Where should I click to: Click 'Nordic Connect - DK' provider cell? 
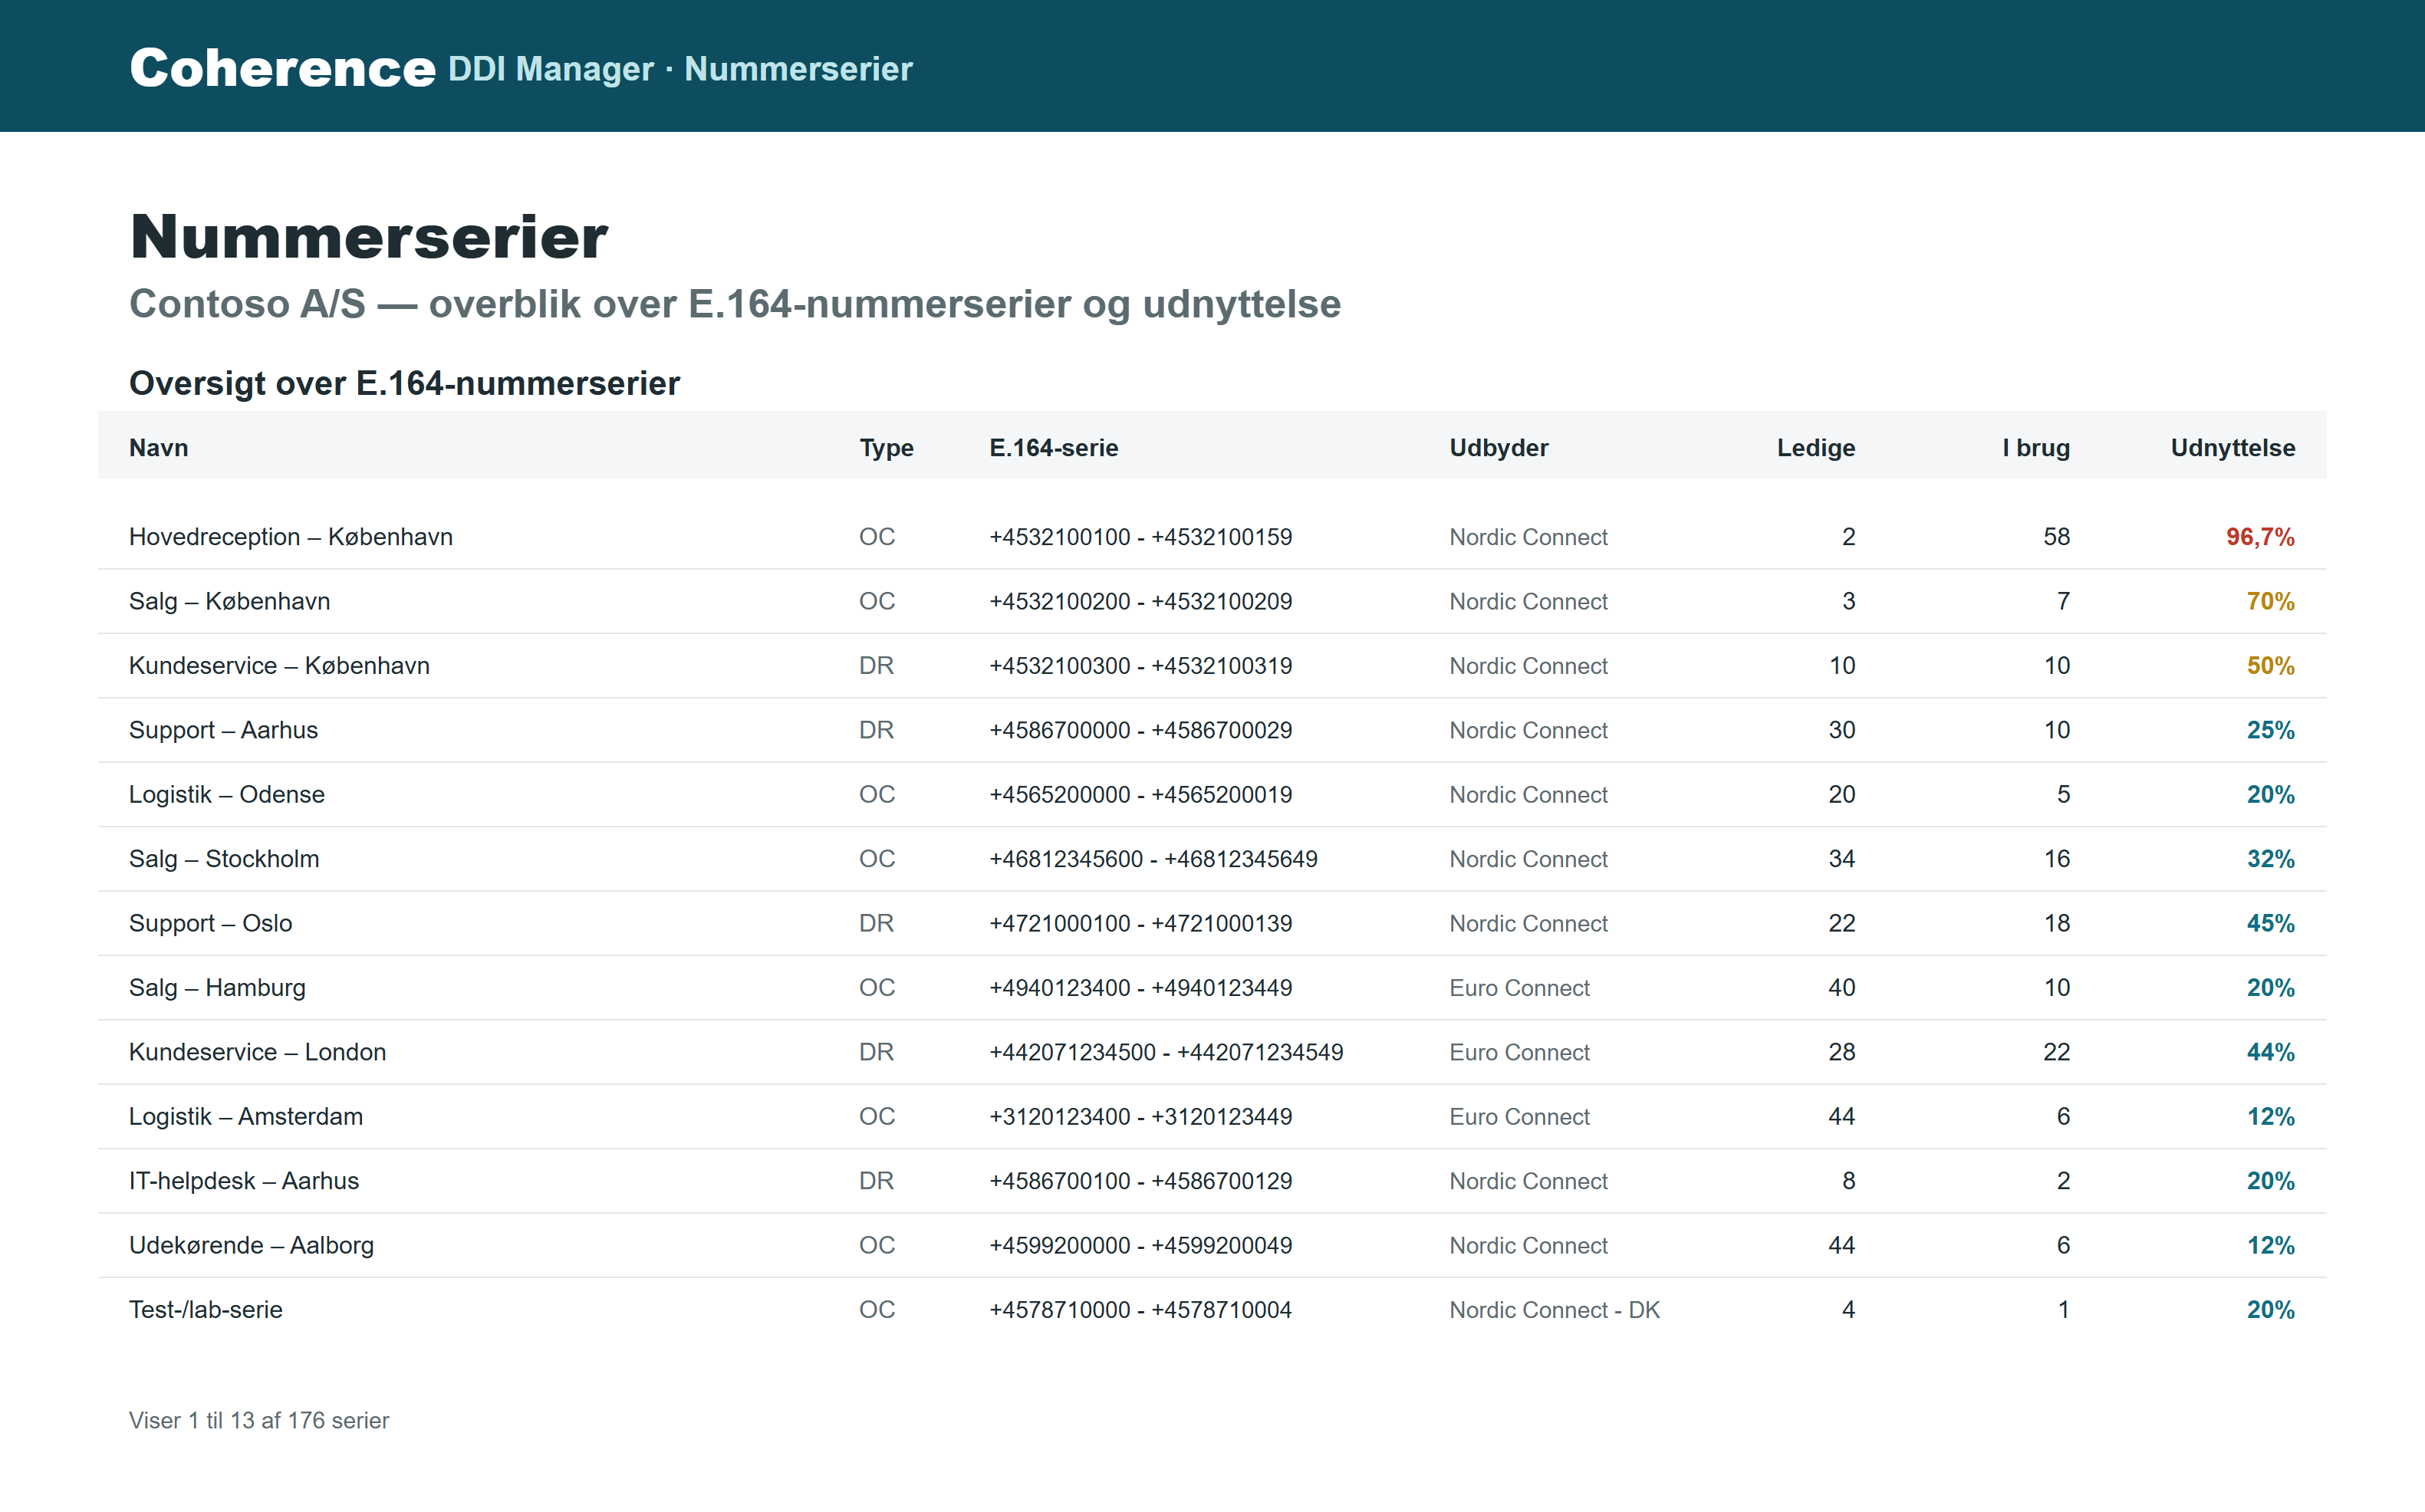pyautogui.click(x=1554, y=1309)
